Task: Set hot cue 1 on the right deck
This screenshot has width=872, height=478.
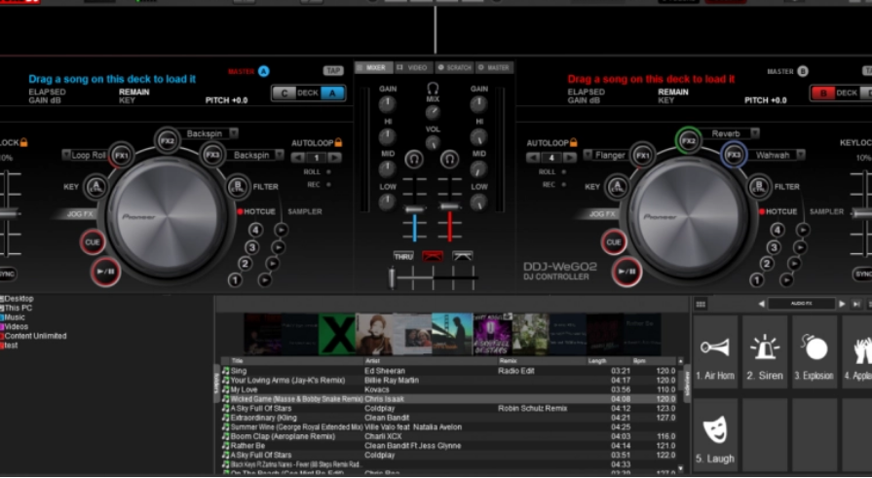Action: [x=756, y=280]
